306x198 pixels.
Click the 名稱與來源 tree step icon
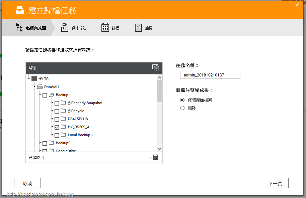pos(19,27)
